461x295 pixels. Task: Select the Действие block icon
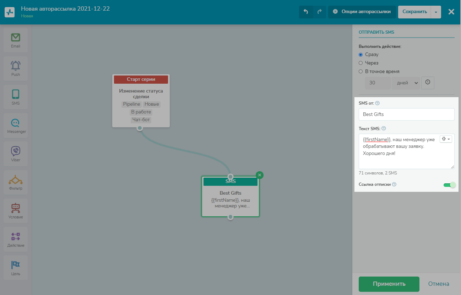pos(15,237)
